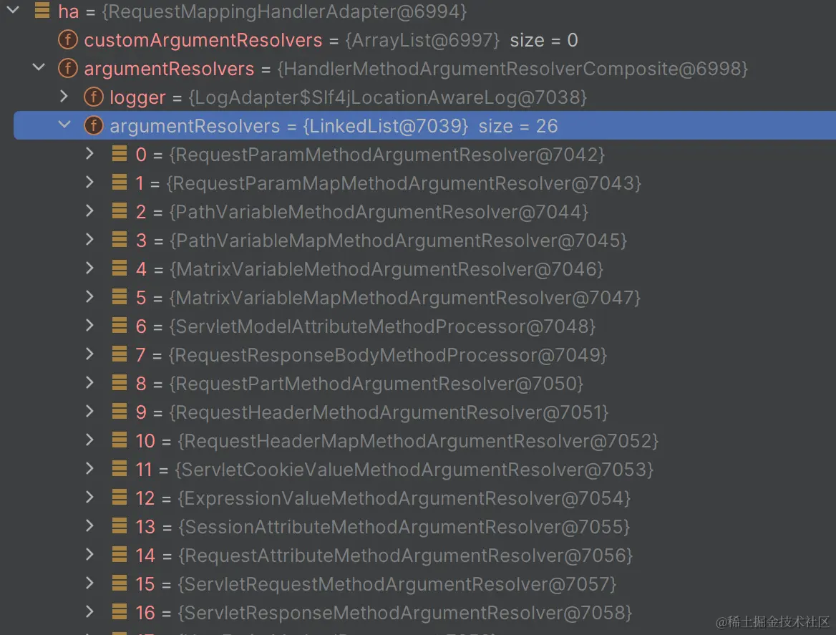Click the list element icon for index 6
Viewport: 836px width, 635px height.
click(120, 325)
